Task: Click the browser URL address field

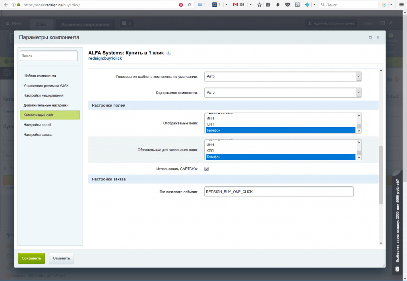Action: (100, 5)
